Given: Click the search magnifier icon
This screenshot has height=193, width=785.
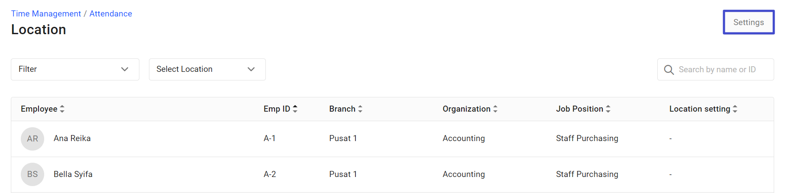Looking at the screenshot, I should click(x=669, y=70).
